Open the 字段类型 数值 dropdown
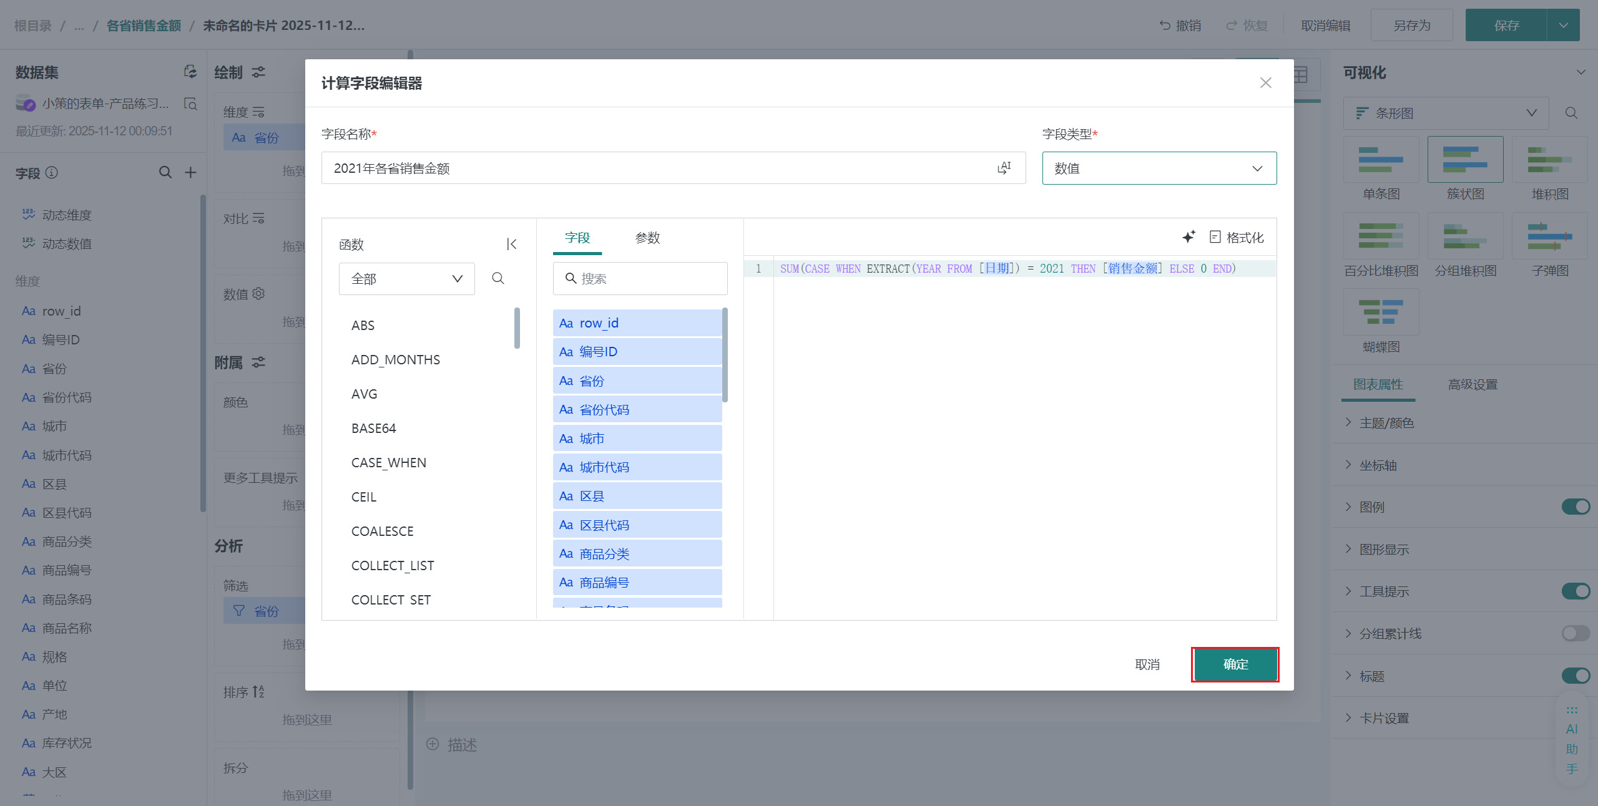 tap(1159, 168)
